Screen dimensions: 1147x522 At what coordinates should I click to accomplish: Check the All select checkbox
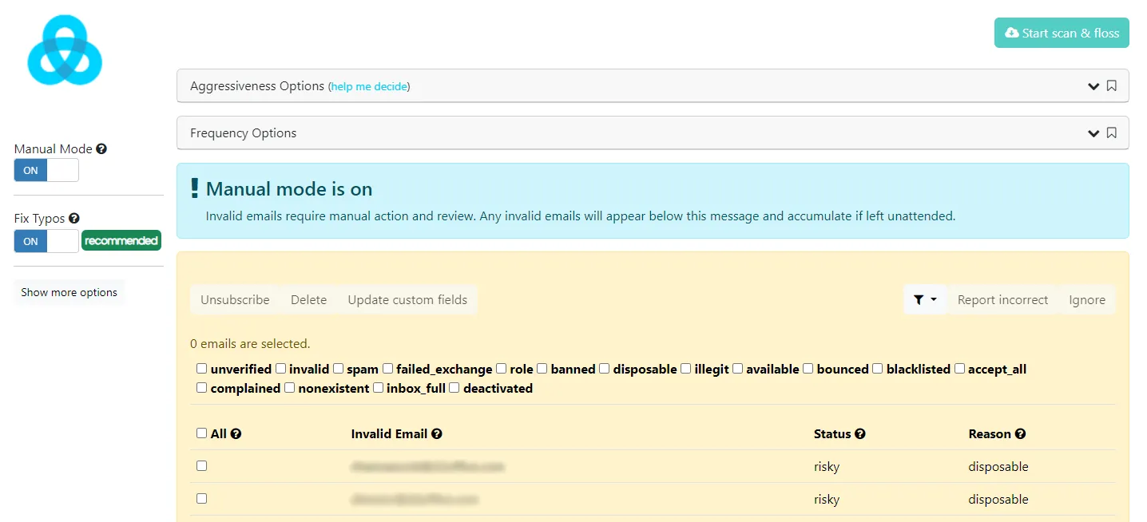(202, 433)
